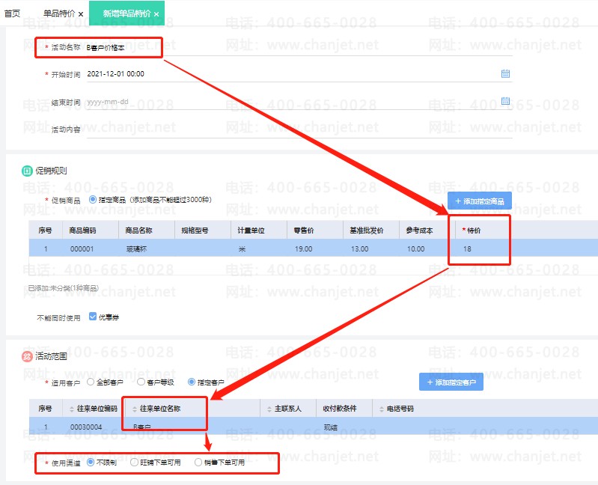Click the 活动范围 section icon
The width and height of the screenshot is (598, 485).
click(x=27, y=356)
